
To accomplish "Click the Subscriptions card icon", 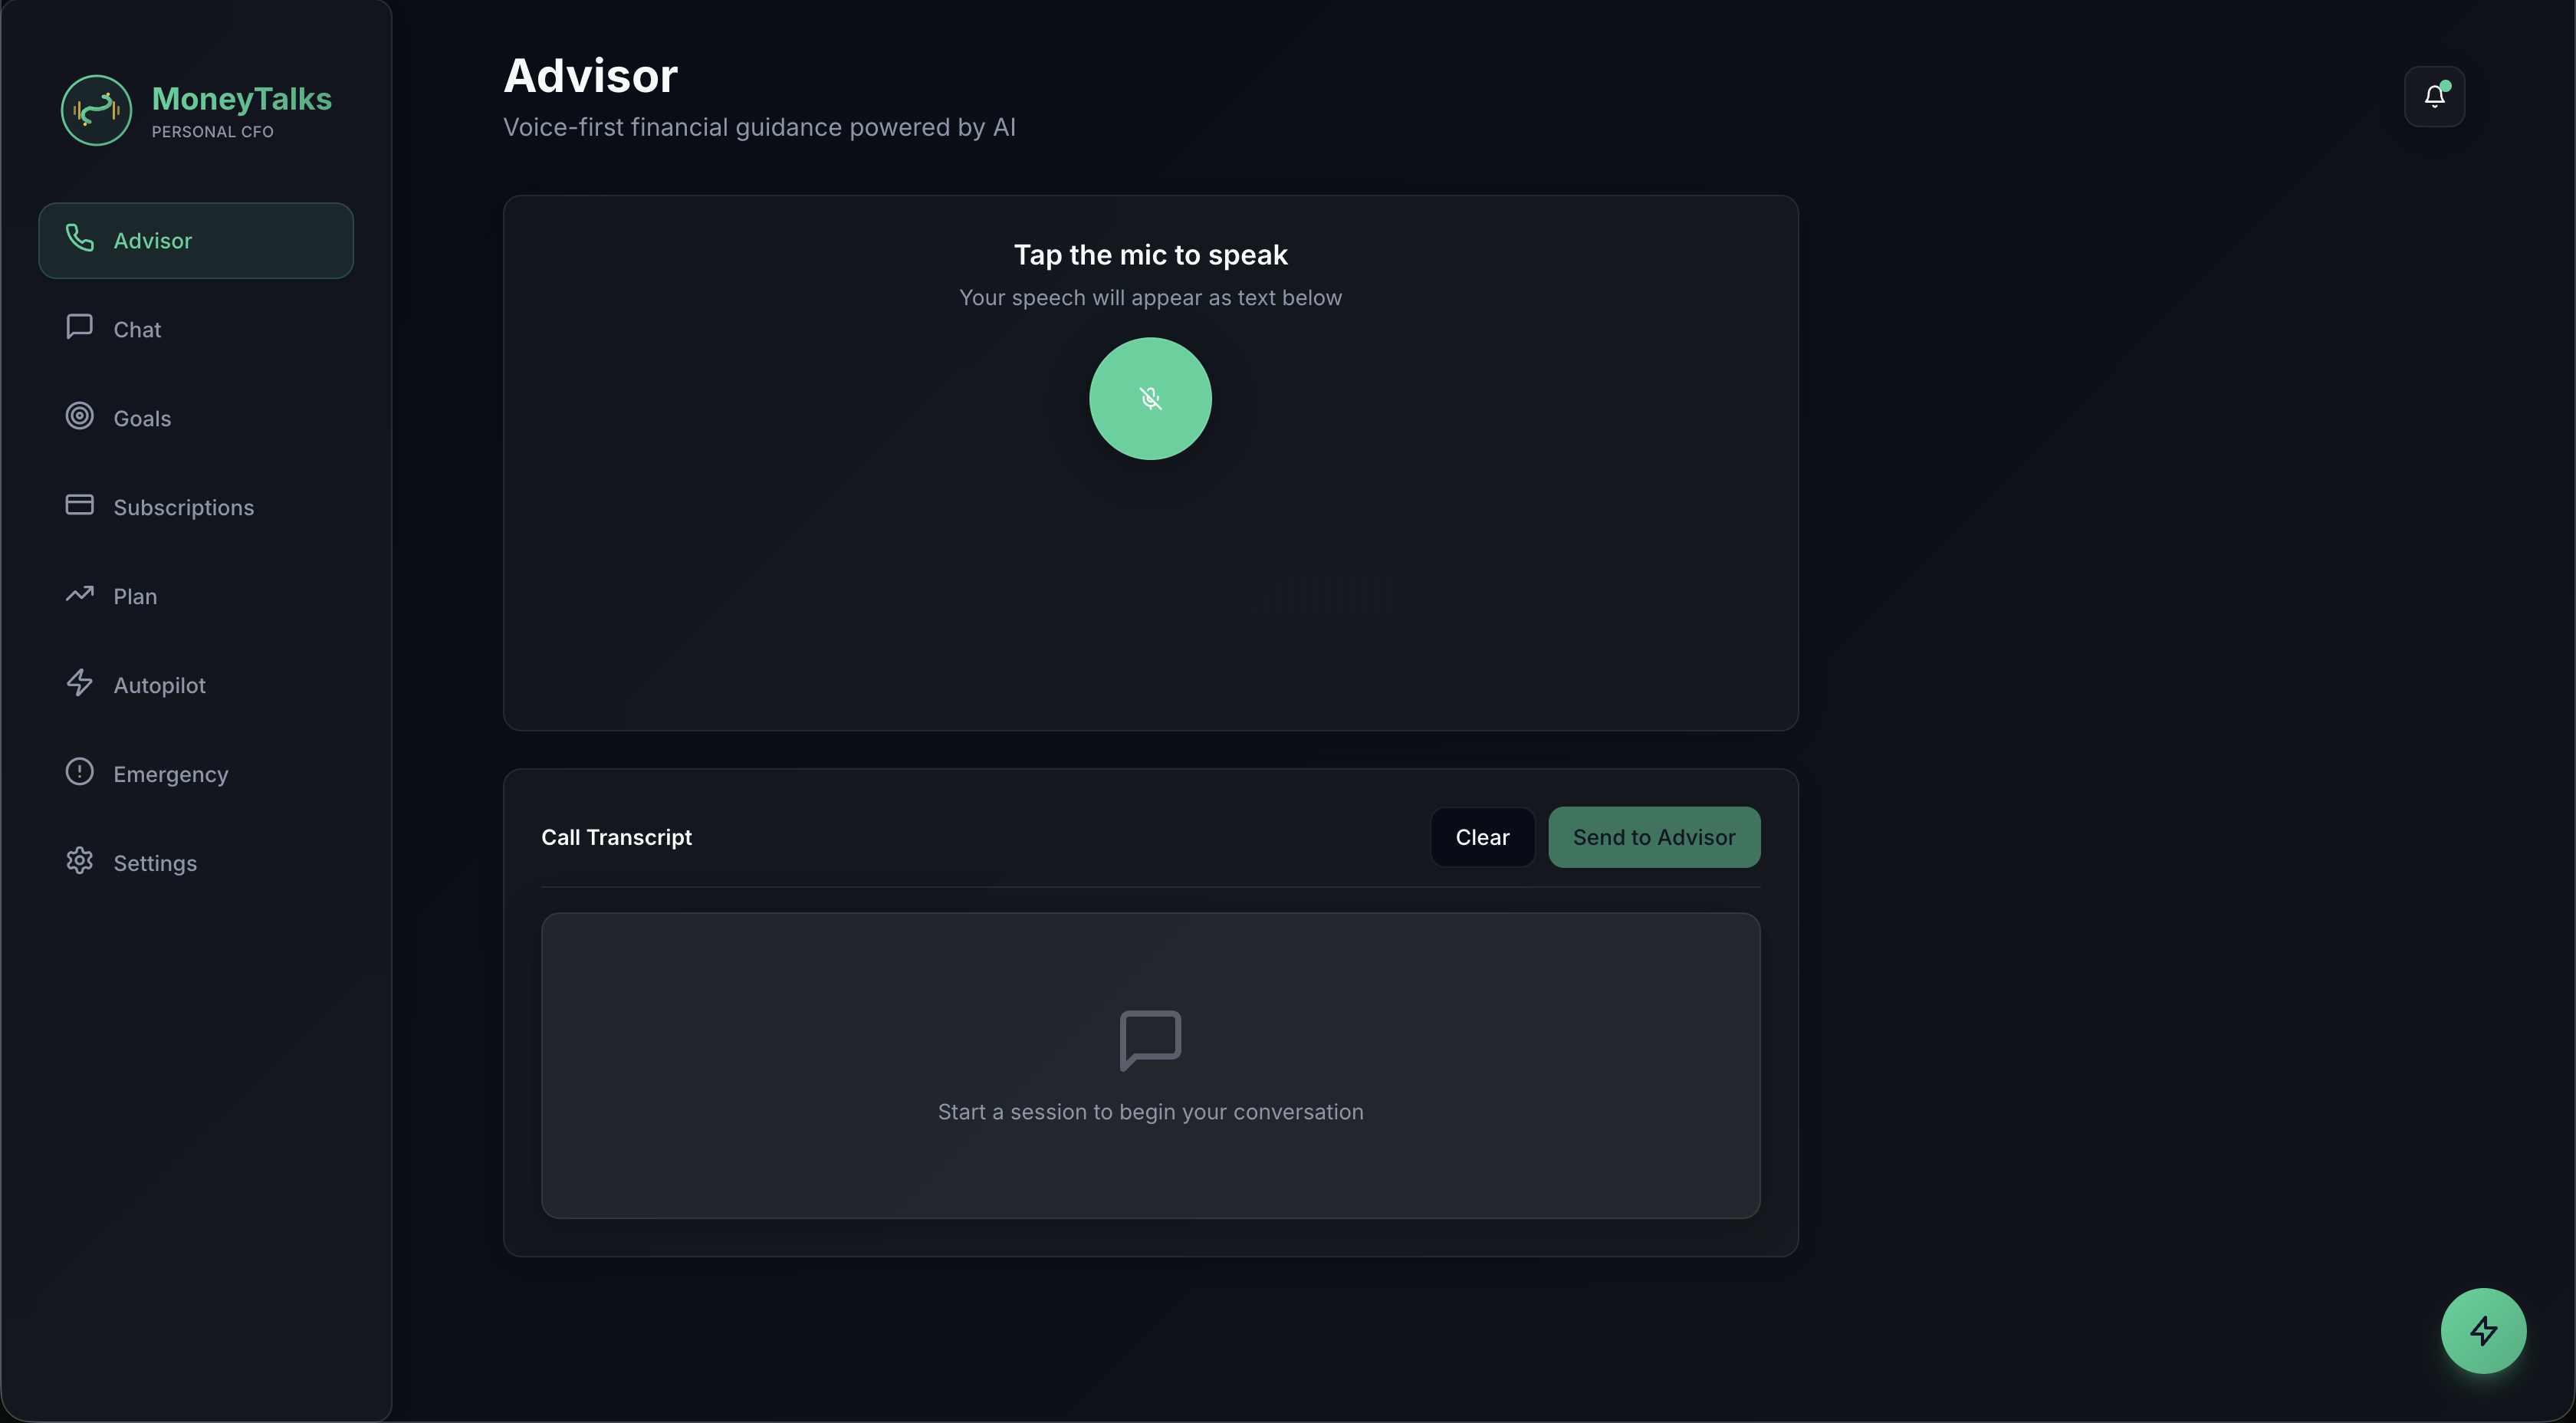I will click(80, 505).
